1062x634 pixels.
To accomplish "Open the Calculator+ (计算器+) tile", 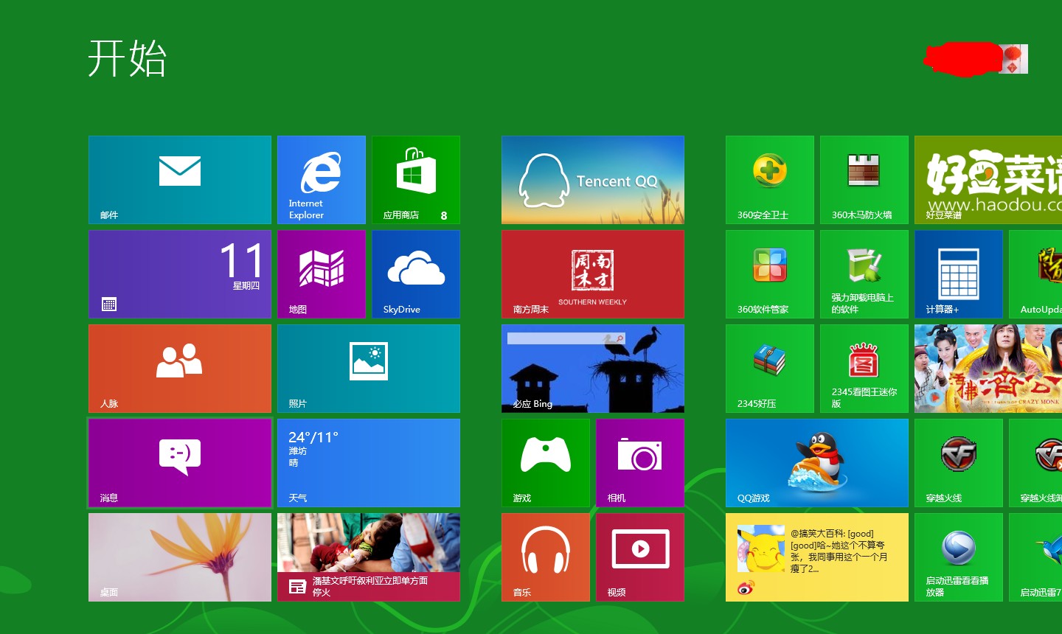I will [x=959, y=274].
